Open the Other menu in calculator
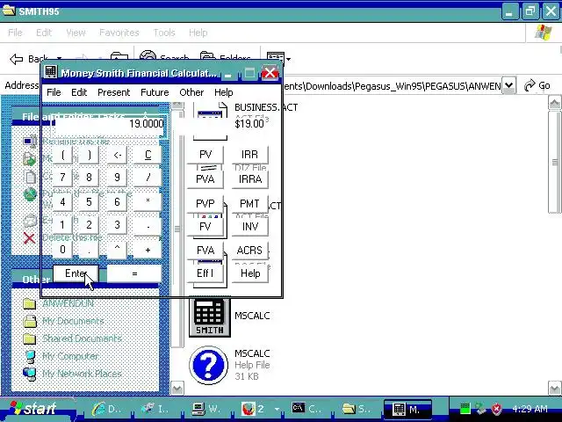 [191, 92]
